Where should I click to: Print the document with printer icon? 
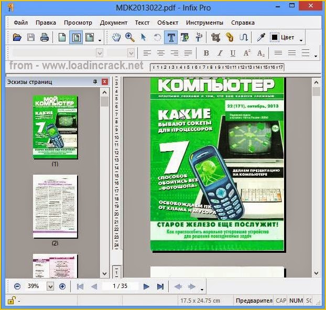44,37
